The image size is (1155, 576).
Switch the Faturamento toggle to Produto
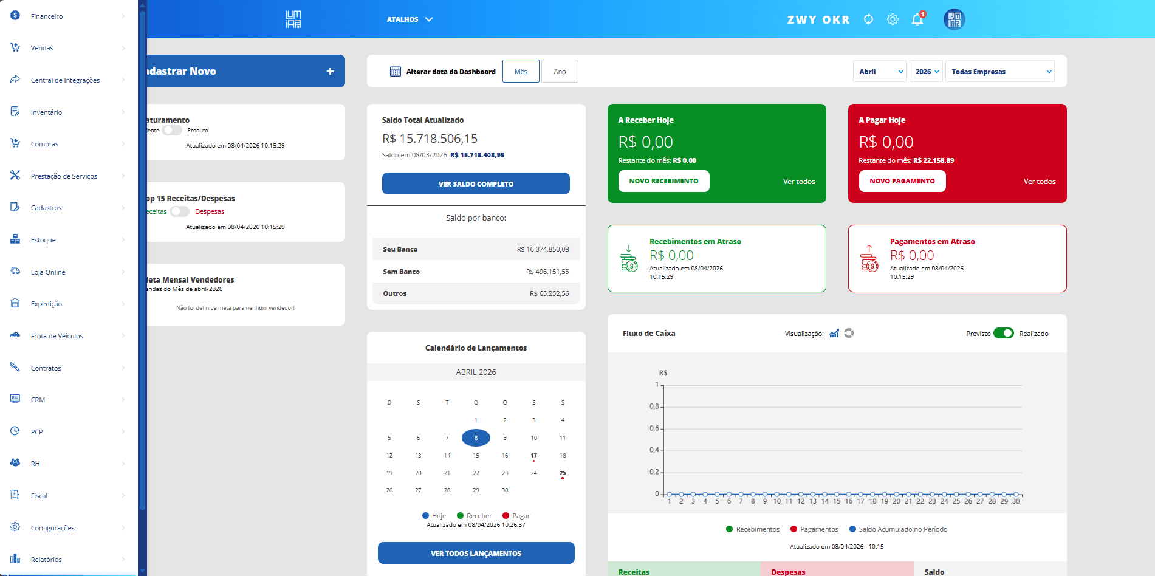[x=172, y=130]
